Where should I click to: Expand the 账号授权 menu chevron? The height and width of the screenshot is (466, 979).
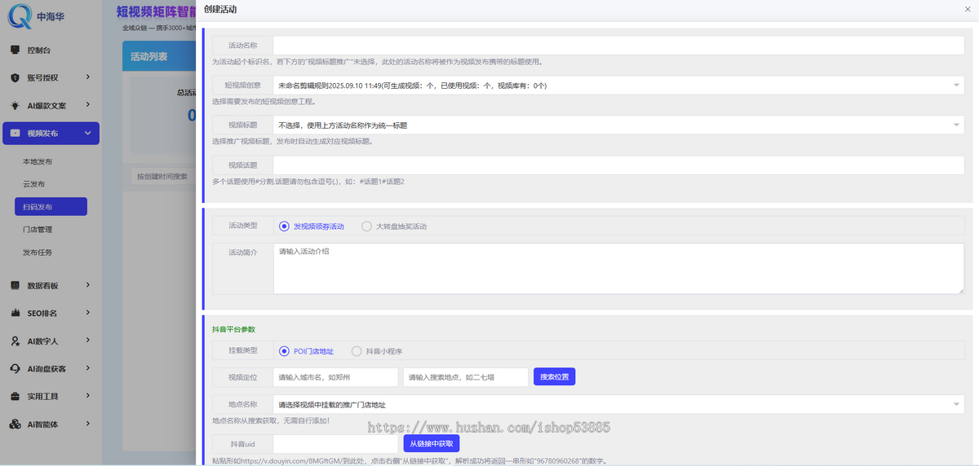point(88,78)
